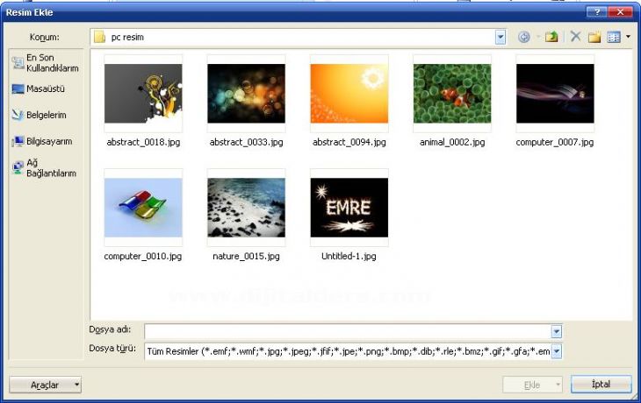The width and height of the screenshot is (641, 403).
Task: Select nature_0015.jpg thumbnail
Action: tap(246, 208)
